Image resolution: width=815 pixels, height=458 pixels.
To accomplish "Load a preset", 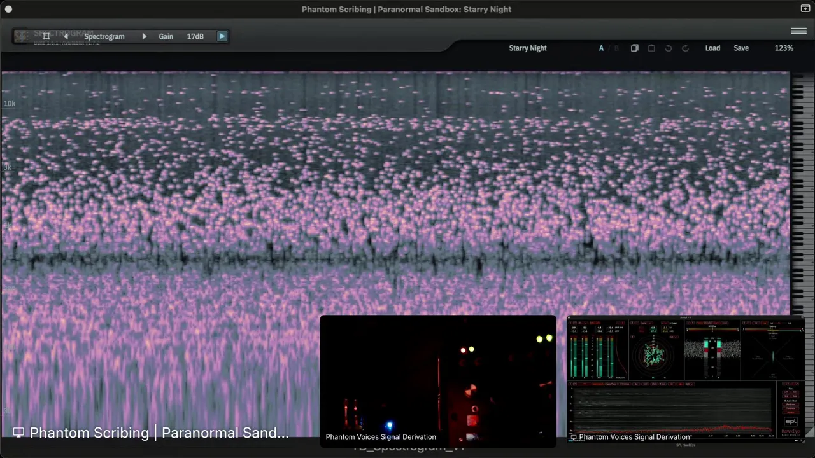I will [712, 48].
